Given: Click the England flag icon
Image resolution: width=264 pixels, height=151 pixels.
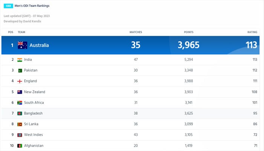Looking at the screenshot, I should click(x=20, y=81).
